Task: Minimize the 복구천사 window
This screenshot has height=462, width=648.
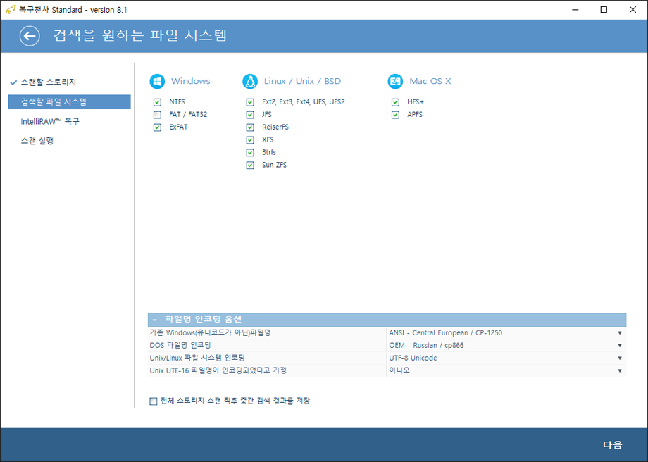Action: 575,9
